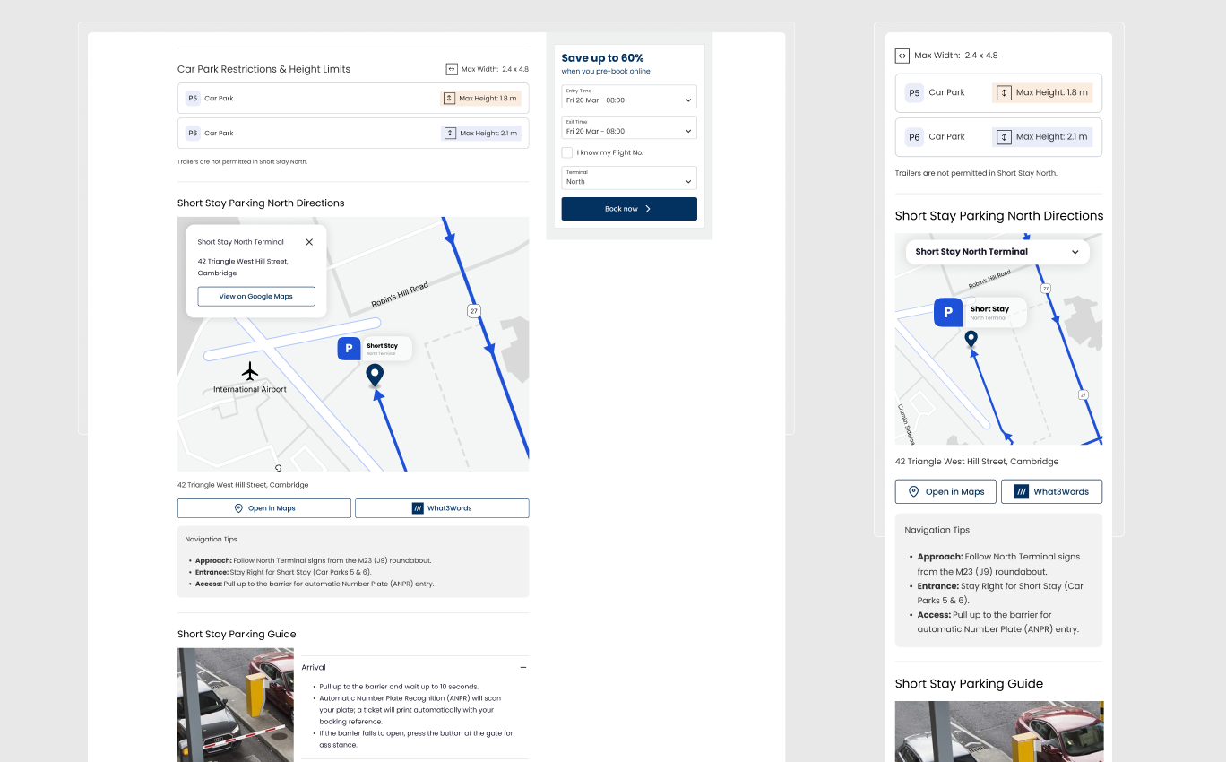
Task: Click blue P parking marker on desktop map
Action: coord(349,349)
